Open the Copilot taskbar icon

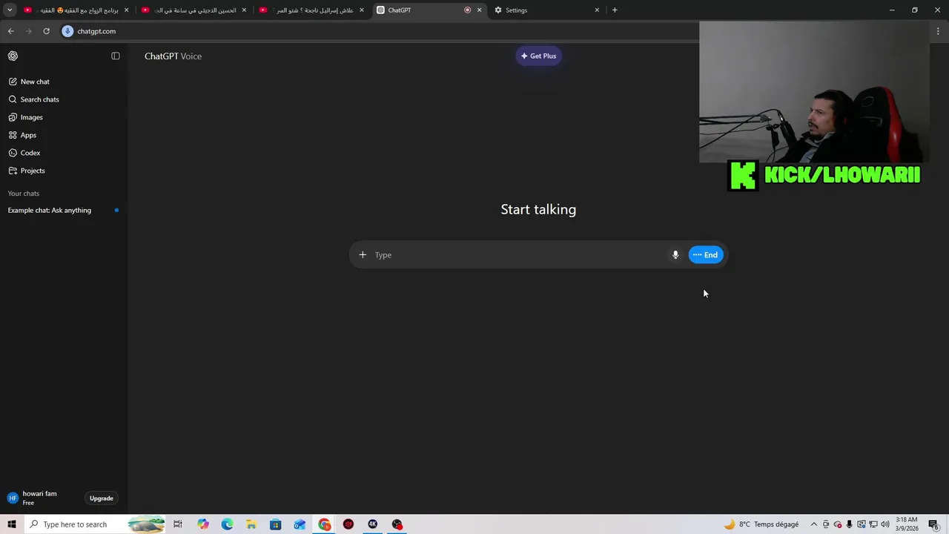coord(203,524)
